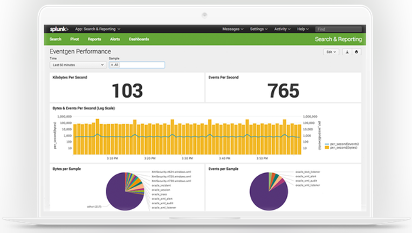412x233 pixels.
Task: Remove the All token in Sample filter
Action: (x=112, y=65)
